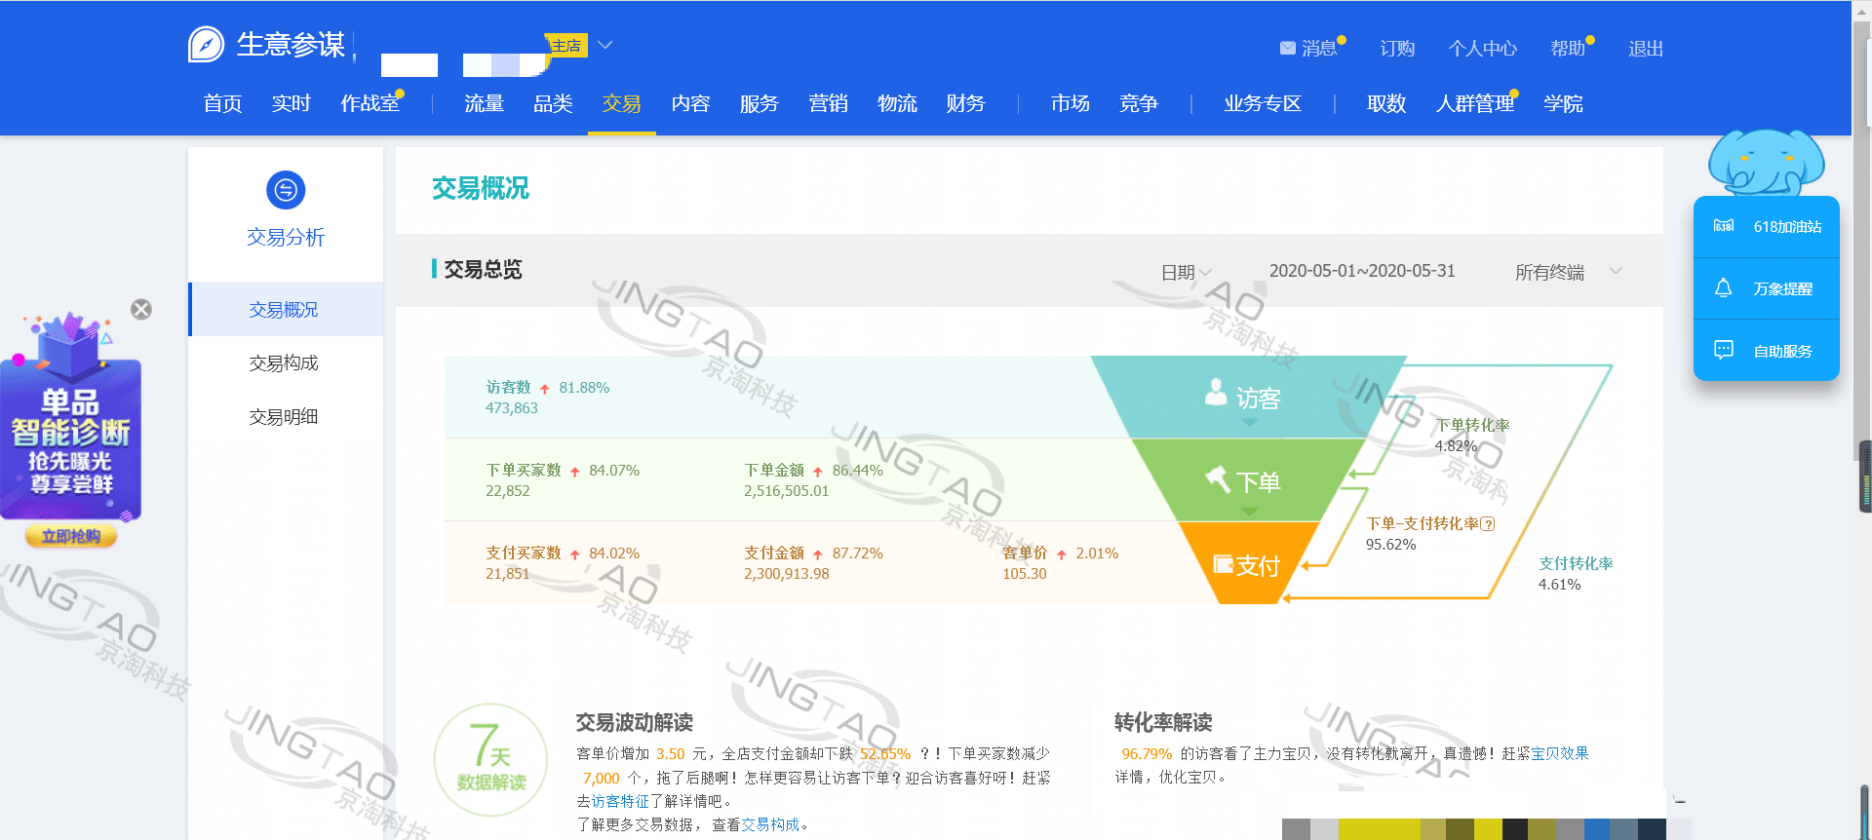The width and height of the screenshot is (1872, 840).
Task: Expand the 所有终端 terminal dropdown
Action: coord(1616,271)
